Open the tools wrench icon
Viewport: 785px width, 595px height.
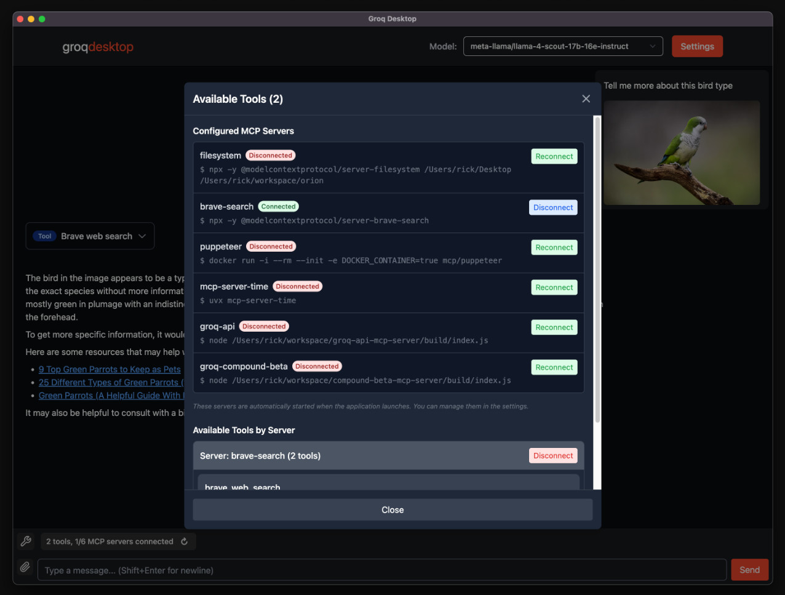pos(26,541)
